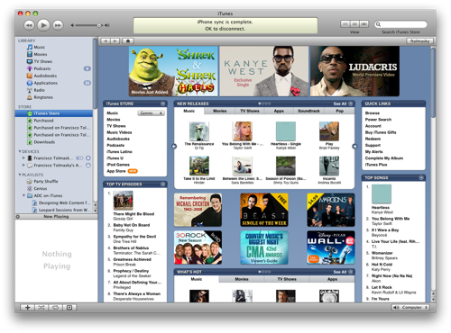
Task: Open the Ludacris world premiere video banner
Action: tap(354, 71)
